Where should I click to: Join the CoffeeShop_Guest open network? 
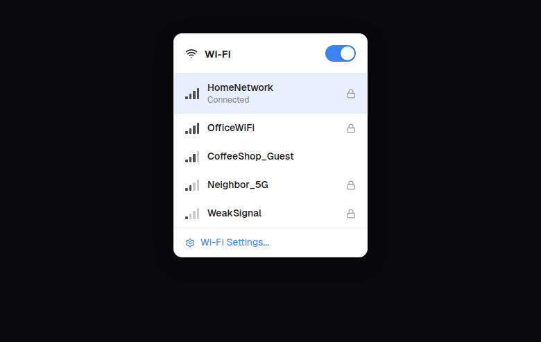click(270, 156)
